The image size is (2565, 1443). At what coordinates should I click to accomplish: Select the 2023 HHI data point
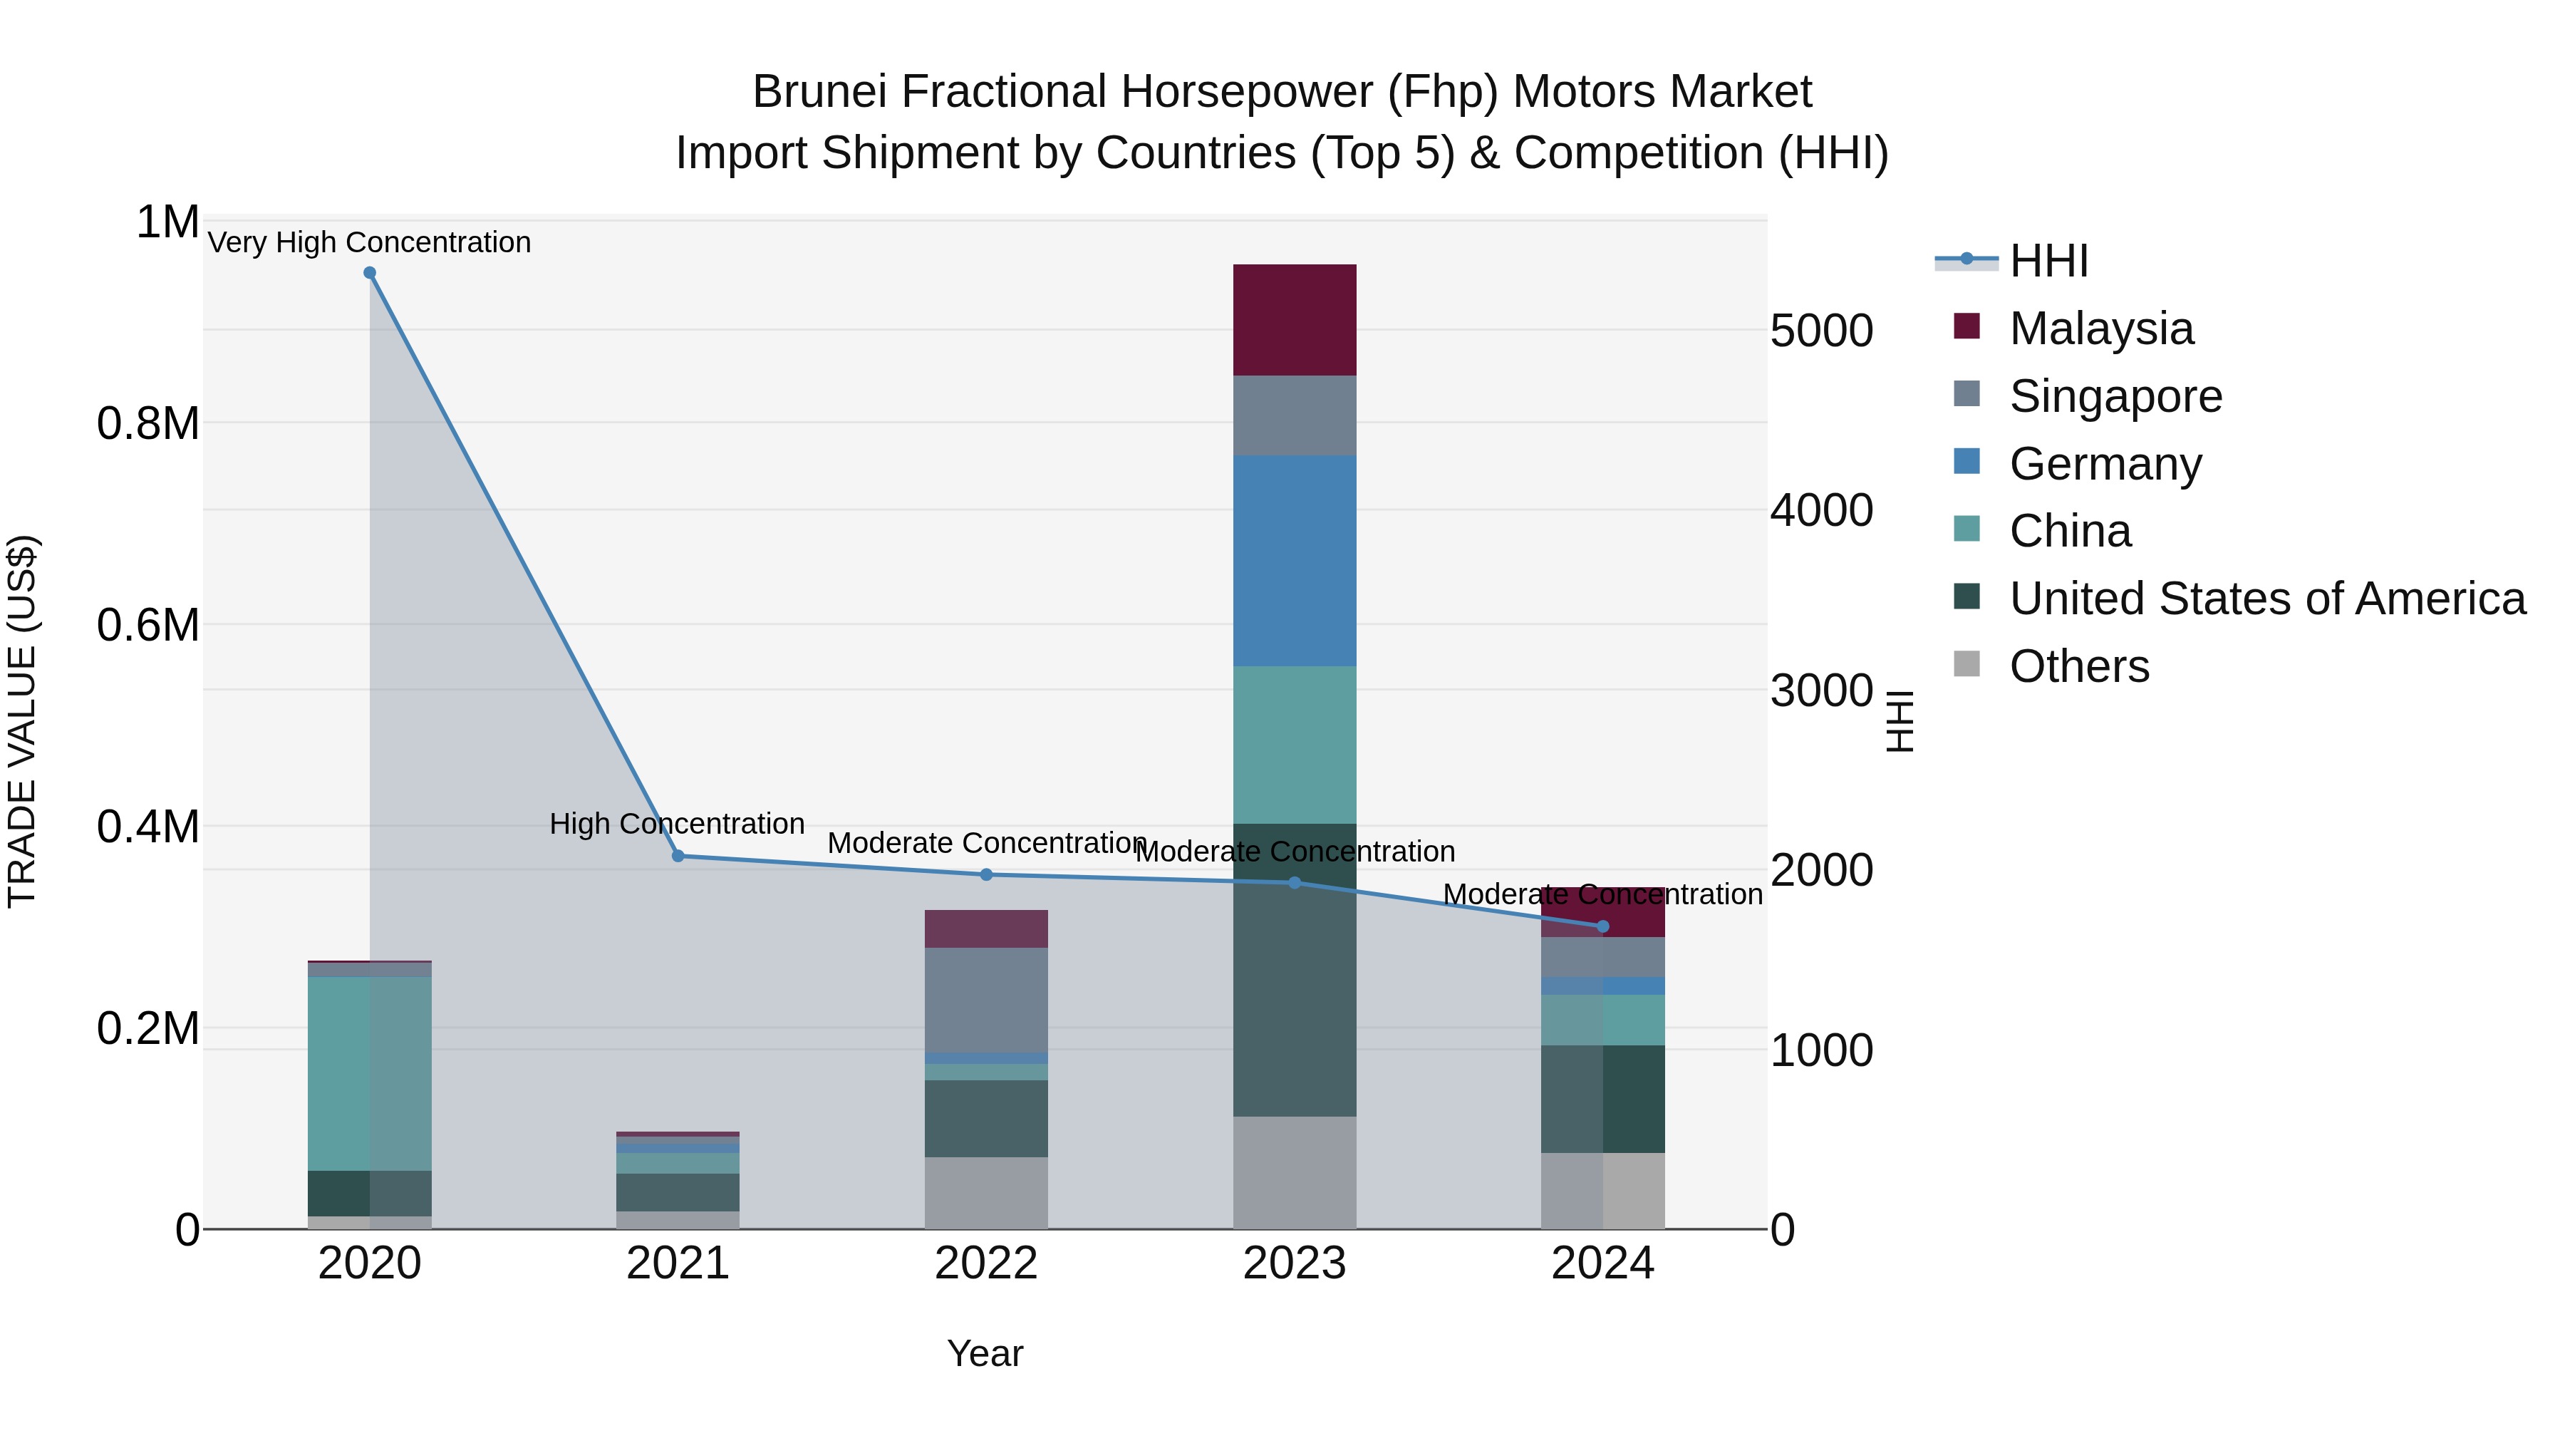[1295, 882]
